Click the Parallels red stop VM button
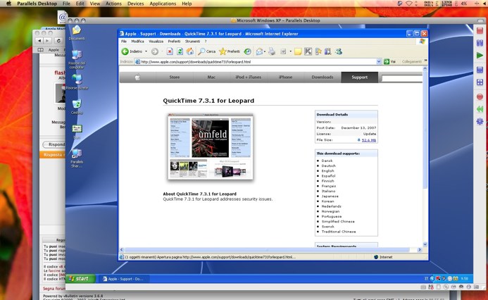 point(480,30)
